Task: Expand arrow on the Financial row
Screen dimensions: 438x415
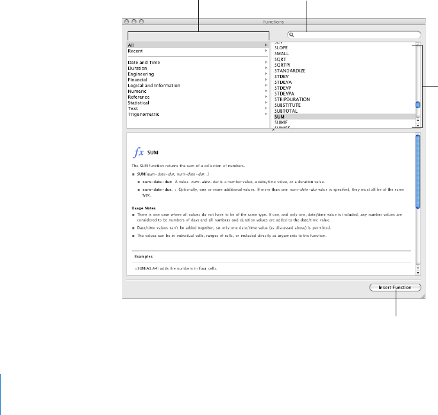Action: 266,79
